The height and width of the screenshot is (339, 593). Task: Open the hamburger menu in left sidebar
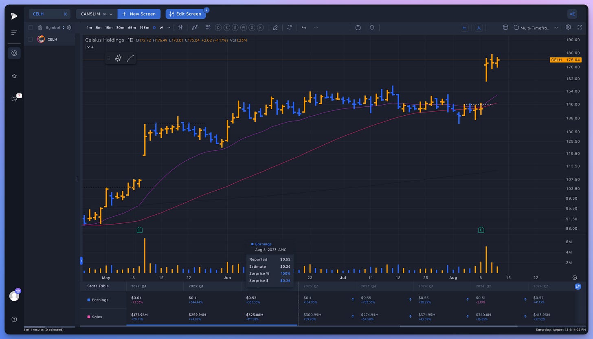[x=14, y=33]
